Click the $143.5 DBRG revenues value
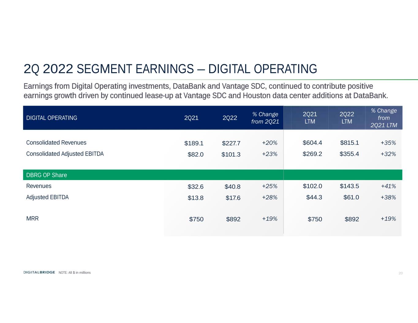This screenshot has width=418, height=323. [x=349, y=186]
